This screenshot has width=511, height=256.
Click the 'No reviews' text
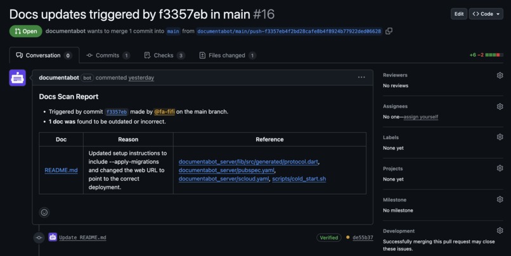tap(396, 86)
